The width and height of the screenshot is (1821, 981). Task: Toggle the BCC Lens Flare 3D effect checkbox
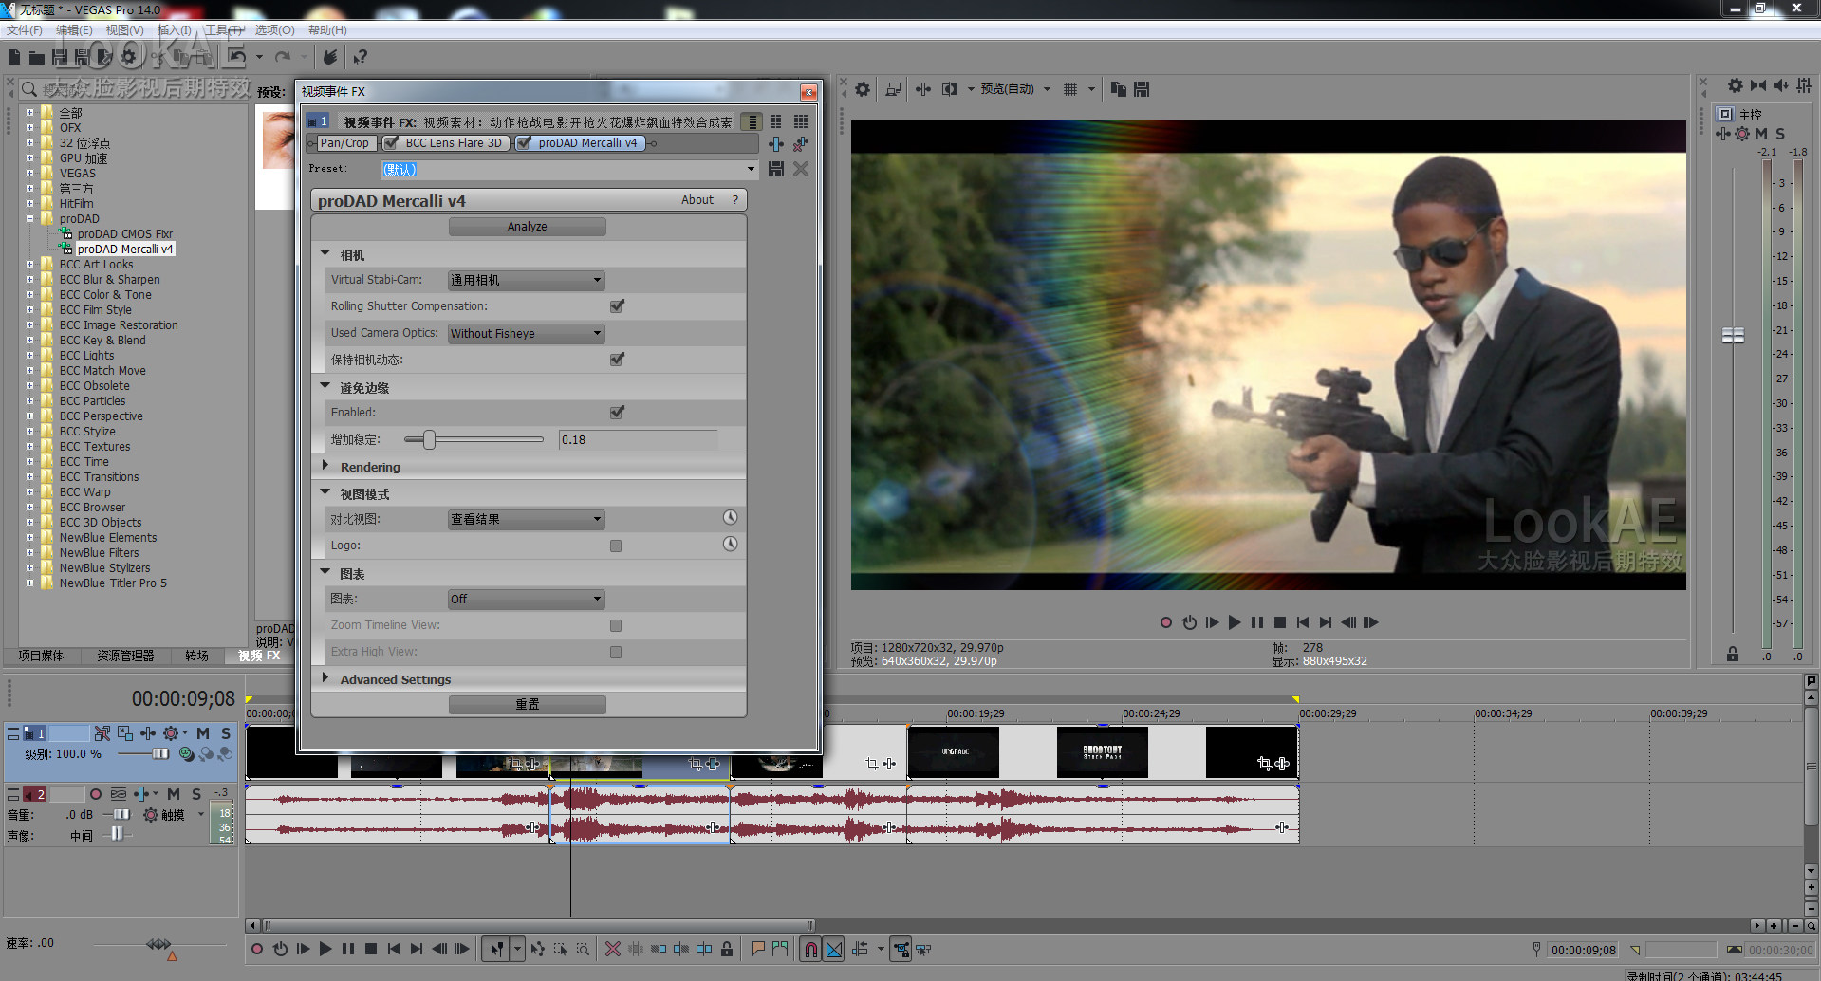point(391,143)
